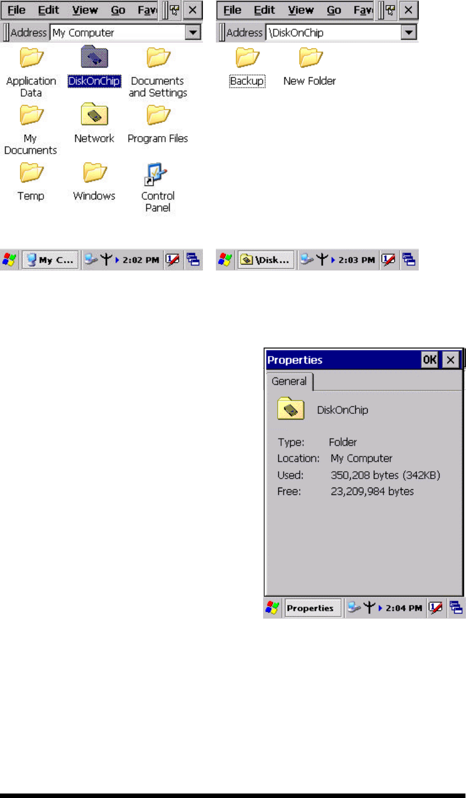Select the New Folder icon in DiskOnChip window
This screenshot has width=466, height=798.
coord(310,57)
